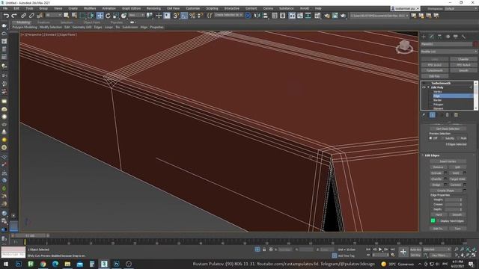Screen dimensions: 479x269
Task: Toggle the Percent Snap icon
Action: [x=192, y=15]
